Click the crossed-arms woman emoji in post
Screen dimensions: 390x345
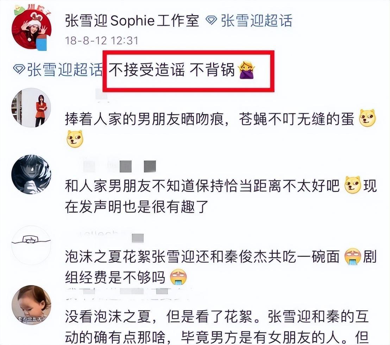(246, 70)
